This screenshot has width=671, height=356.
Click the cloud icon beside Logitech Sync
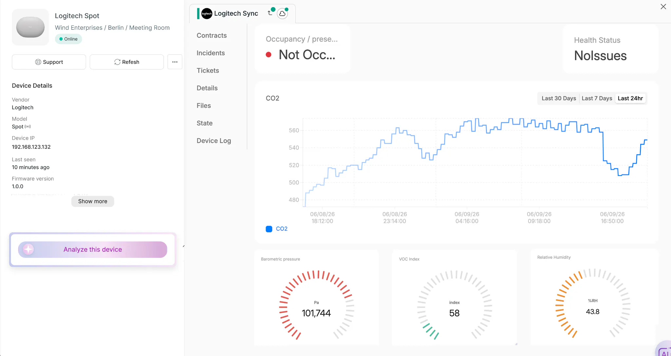click(282, 14)
